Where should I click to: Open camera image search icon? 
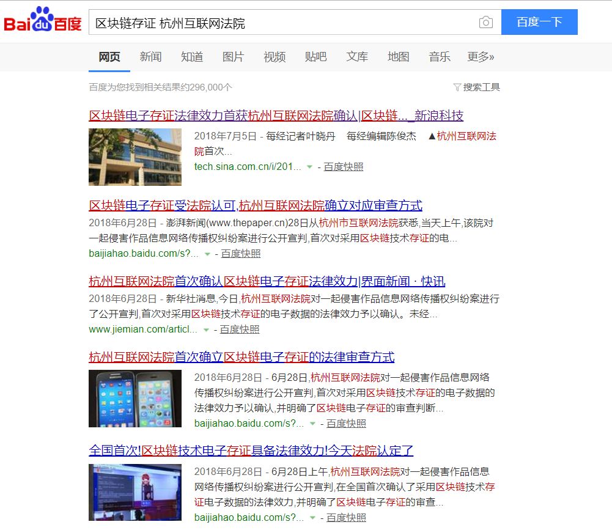(485, 22)
